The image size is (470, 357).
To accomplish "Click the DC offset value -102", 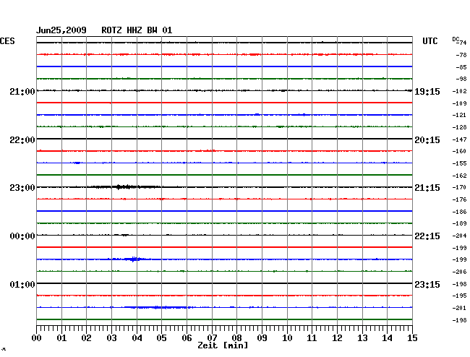I will point(459,91).
